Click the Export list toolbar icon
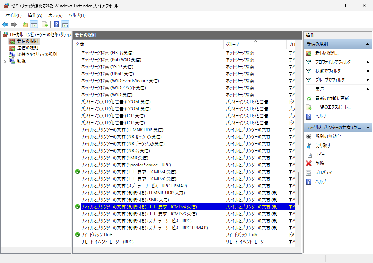373x263 pixels. 45,24
